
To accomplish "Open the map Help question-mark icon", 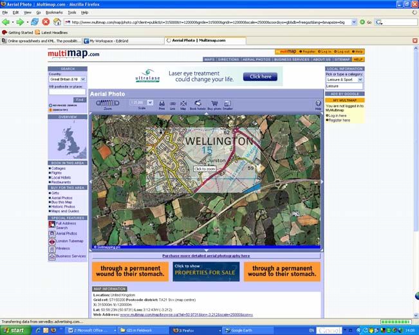I will coord(318,104).
